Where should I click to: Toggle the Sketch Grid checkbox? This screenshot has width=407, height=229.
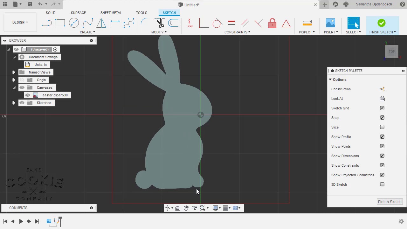point(382,108)
